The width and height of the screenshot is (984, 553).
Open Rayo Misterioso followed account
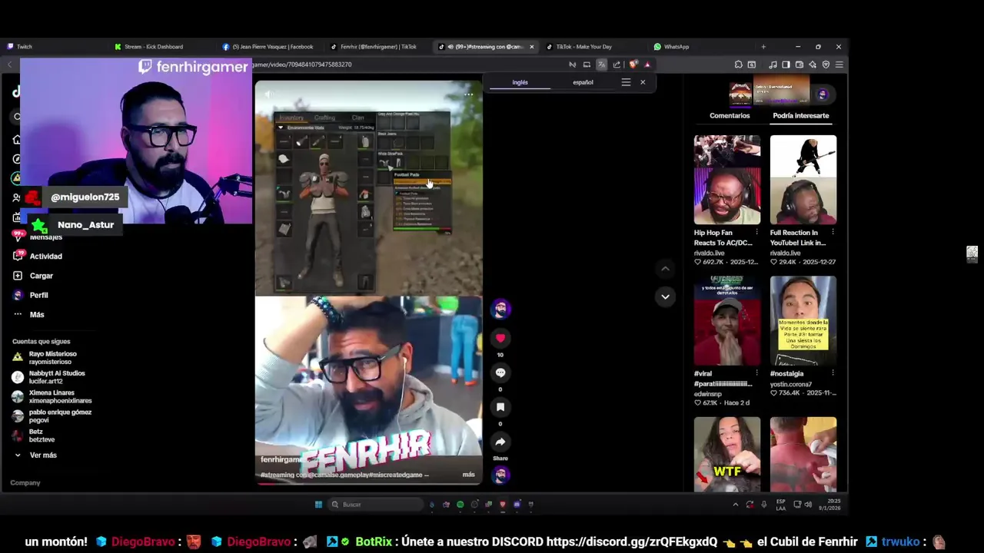tap(52, 357)
